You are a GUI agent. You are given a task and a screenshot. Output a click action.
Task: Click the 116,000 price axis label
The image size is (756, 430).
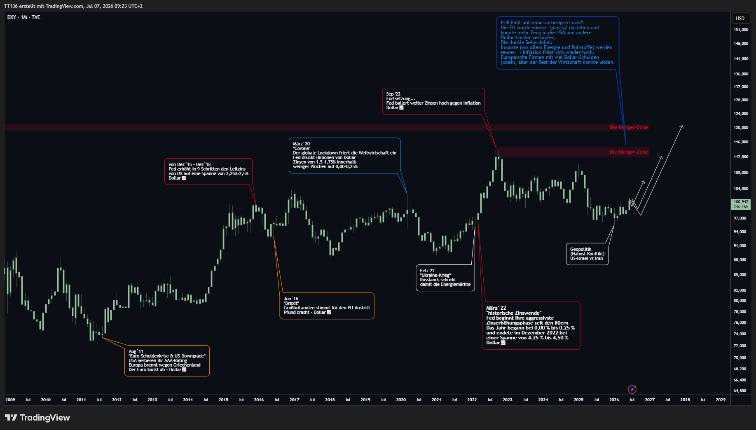click(x=741, y=142)
